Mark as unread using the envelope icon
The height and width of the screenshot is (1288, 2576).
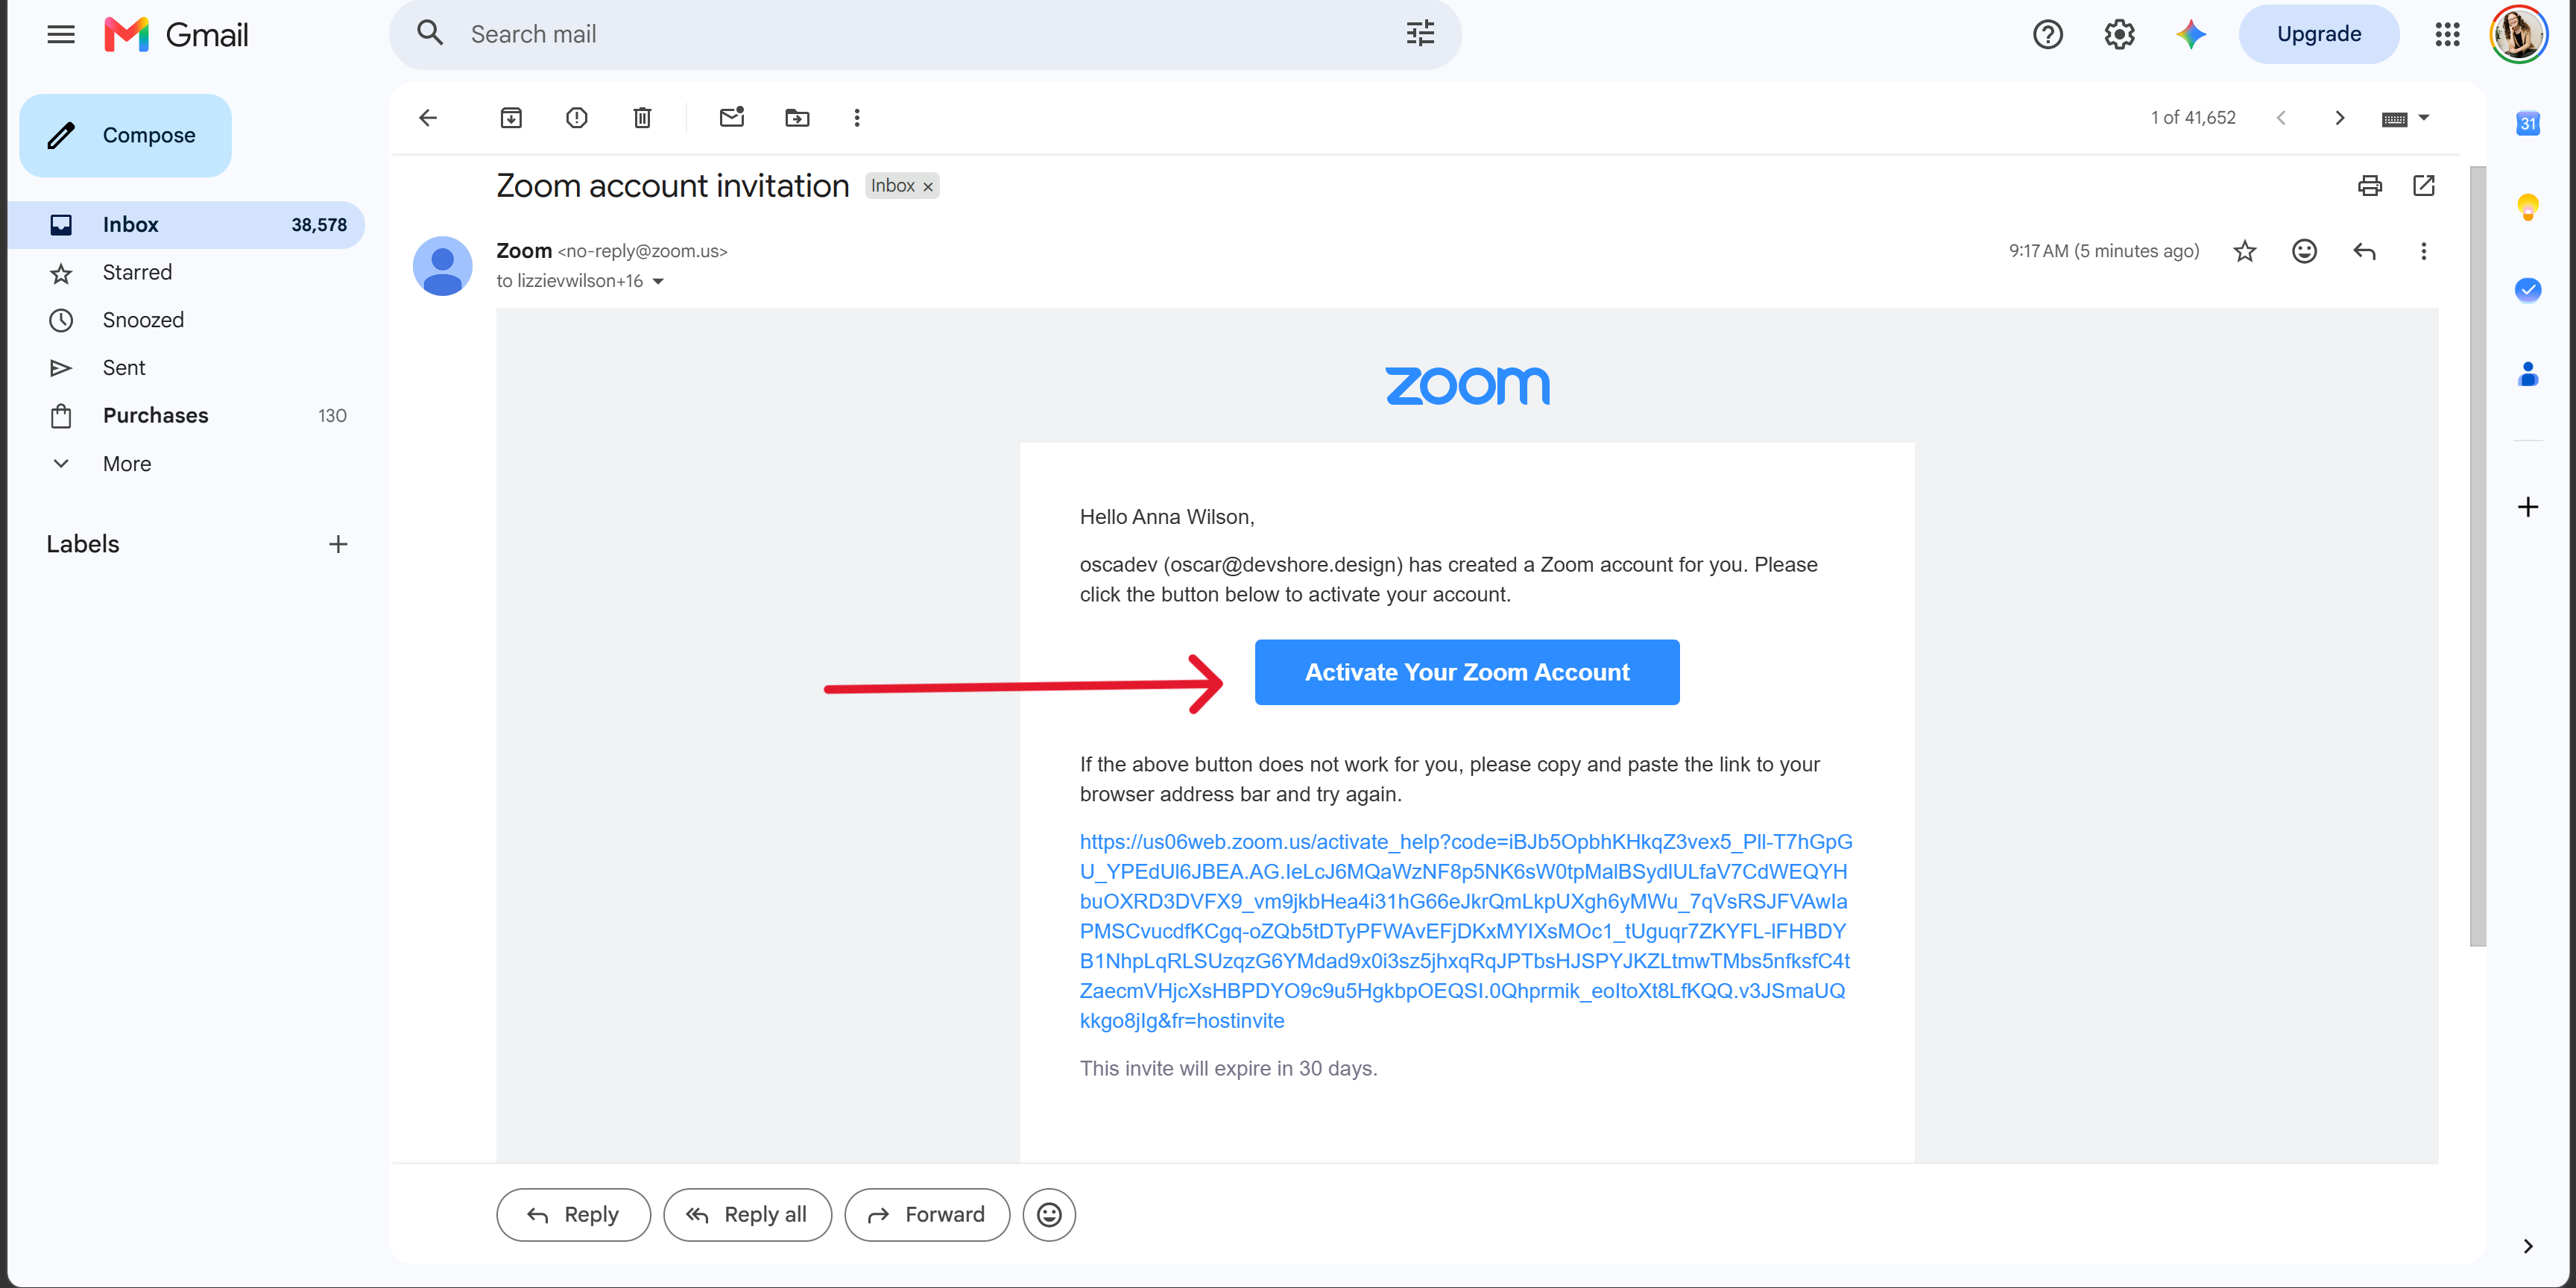coord(732,117)
